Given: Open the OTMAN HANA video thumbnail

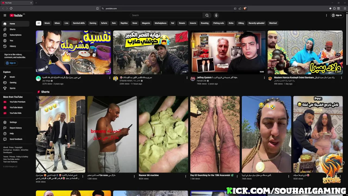Looking at the screenshot, I should (151, 52).
